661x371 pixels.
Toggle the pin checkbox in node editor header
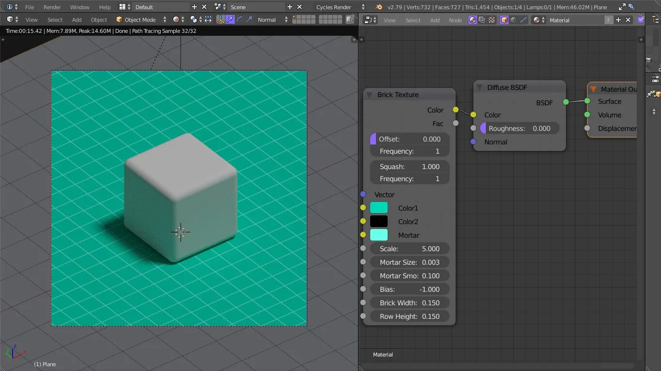coord(641,19)
